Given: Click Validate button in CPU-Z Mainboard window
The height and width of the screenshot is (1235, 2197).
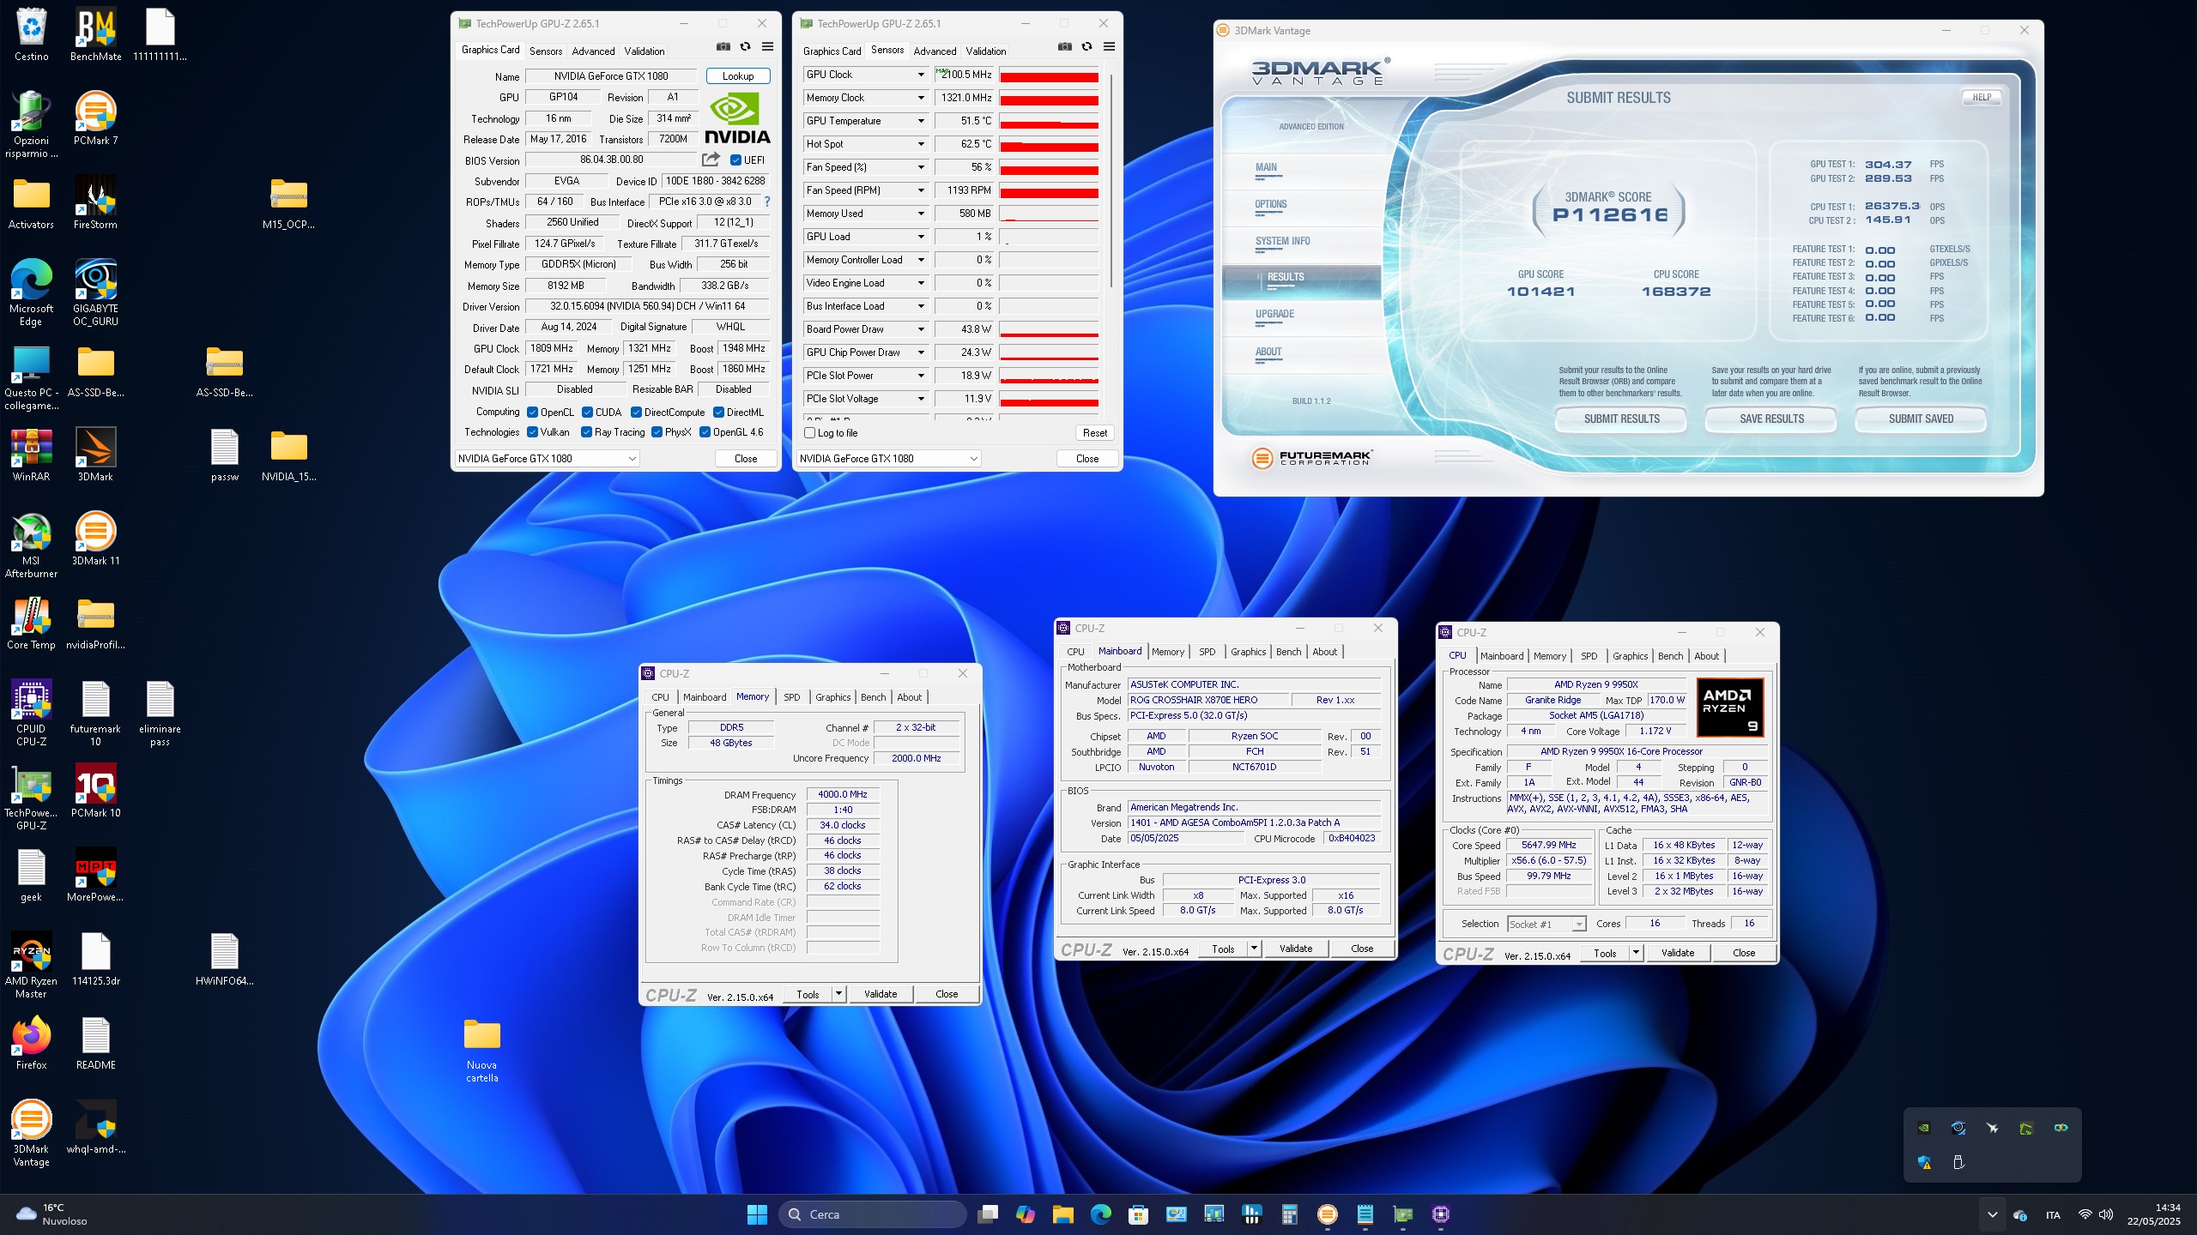Looking at the screenshot, I should coord(1295,949).
